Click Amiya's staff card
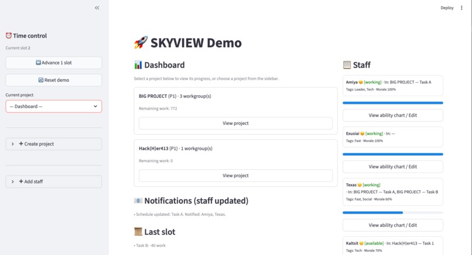This screenshot has width=472, height=255. click(x=392, y=86)
